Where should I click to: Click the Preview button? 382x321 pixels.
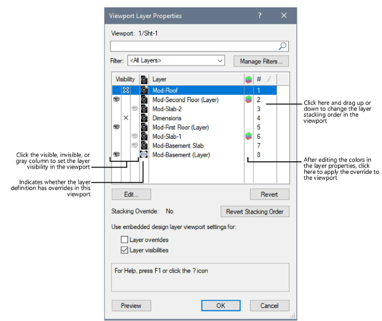coord(131,306)
